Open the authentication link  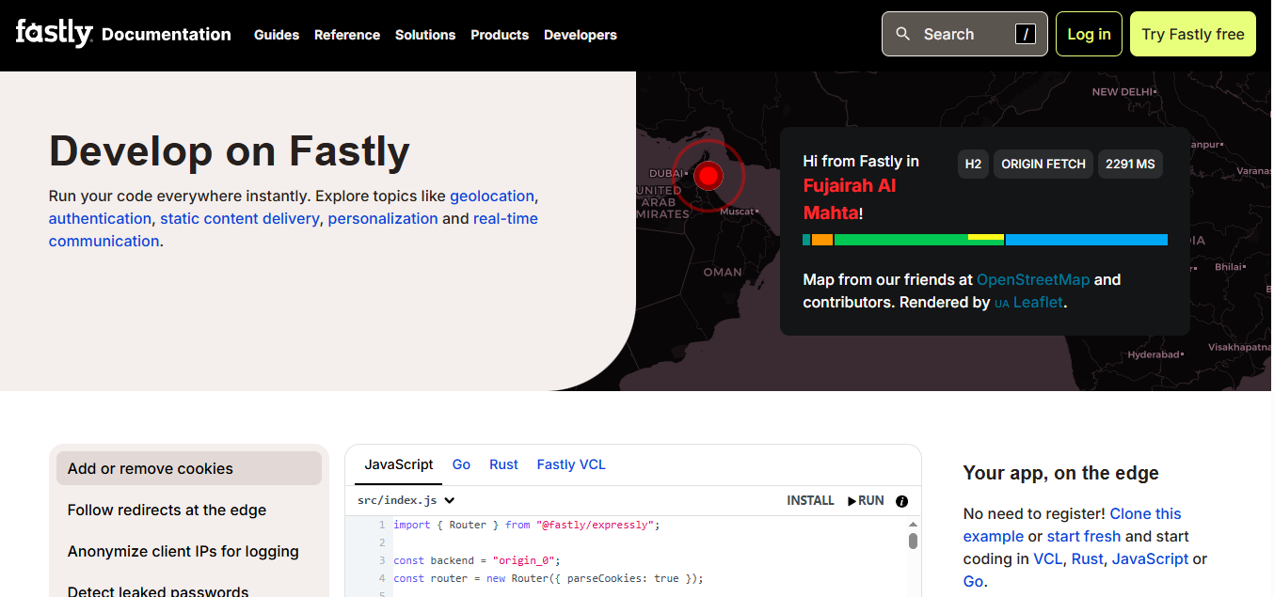click(100, 218)
